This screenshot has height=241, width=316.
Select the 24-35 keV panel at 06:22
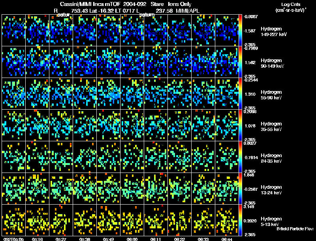[180, 157]
